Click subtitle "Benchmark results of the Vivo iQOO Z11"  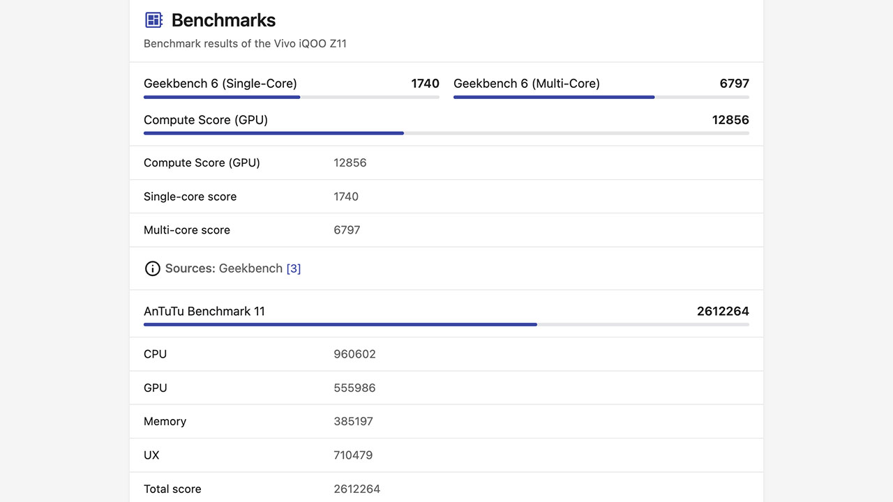point(245,43)
